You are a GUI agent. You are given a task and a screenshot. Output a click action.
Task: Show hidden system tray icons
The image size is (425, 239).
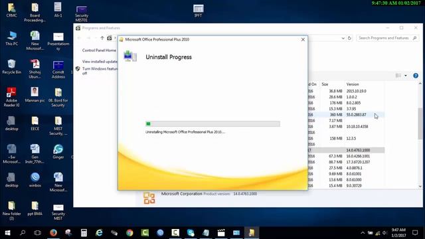point(363,233)
